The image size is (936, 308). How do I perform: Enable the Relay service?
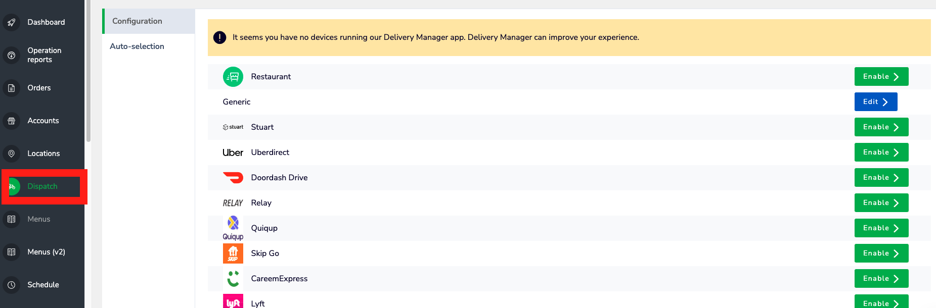pyautogui.click(x=881, y=203)
